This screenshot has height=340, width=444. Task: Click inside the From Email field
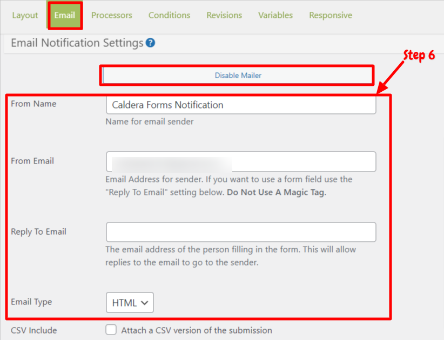click(x=241, y=161)
